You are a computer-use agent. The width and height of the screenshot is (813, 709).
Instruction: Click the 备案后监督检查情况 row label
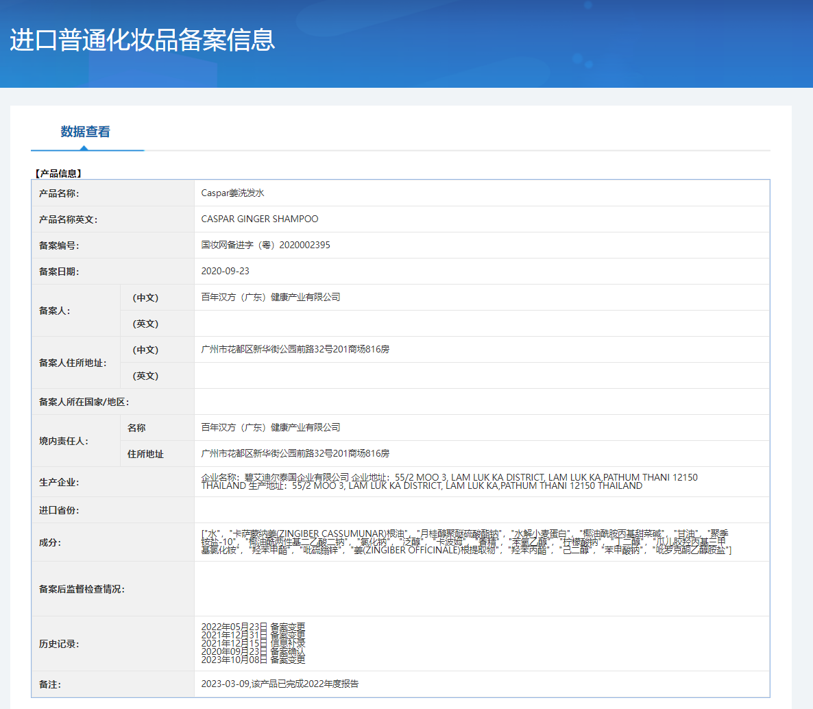82,590
